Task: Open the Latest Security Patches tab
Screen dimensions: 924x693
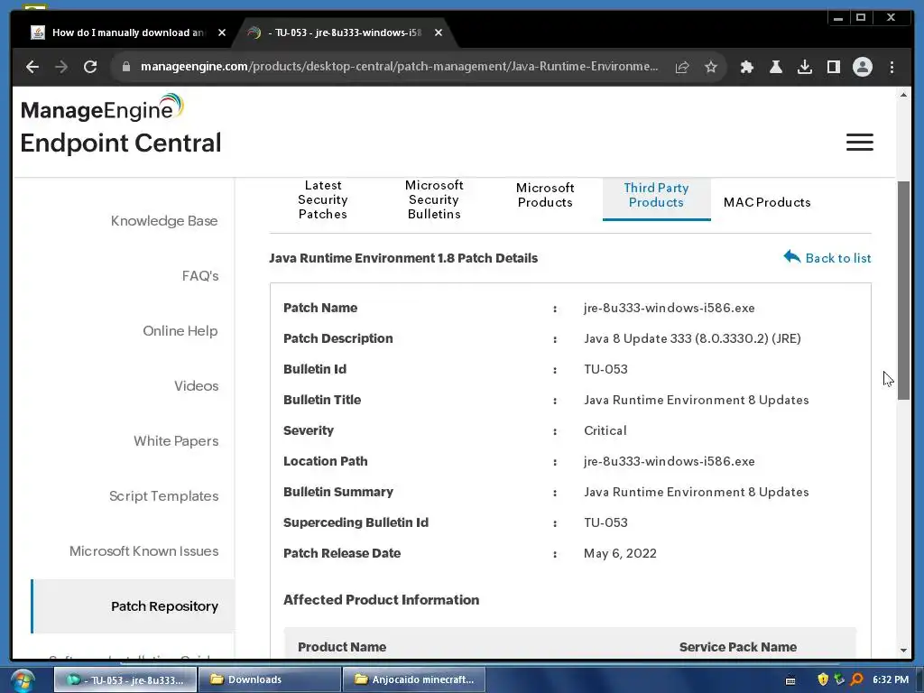Action: pos(322,199)
